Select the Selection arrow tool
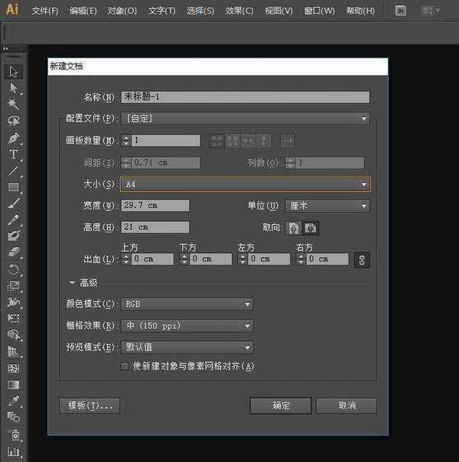 [x=13, y=72]
